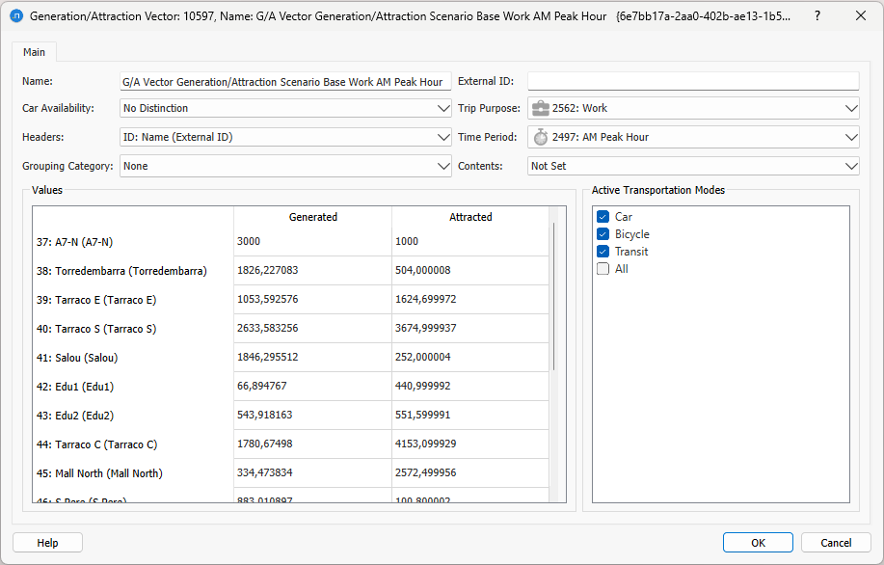Enable the All modes checkbox
The width and height of the screenshot is (884, 565).
click(x=603, y=269)
